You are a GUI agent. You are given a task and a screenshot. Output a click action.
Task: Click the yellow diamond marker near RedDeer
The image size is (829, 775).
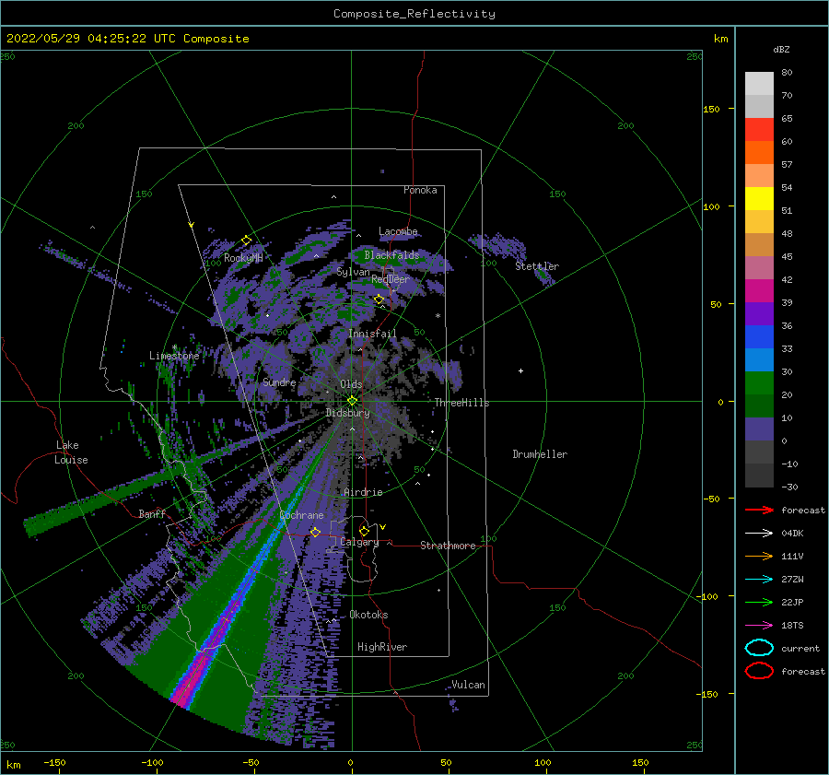click(x=379, y=299)
